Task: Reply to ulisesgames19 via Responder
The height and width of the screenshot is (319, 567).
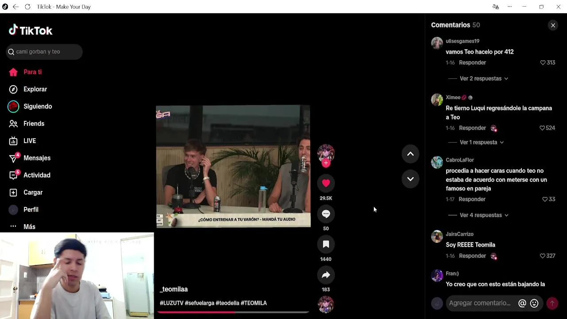Action: point(472,63)
